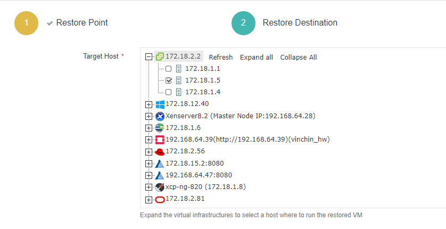The image size is (446, 229).
Task: Click the green VMware icon beside 172.18.2.2
Action: (x=160, y=56)
